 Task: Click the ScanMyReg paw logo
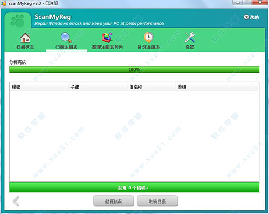[17, 21]
